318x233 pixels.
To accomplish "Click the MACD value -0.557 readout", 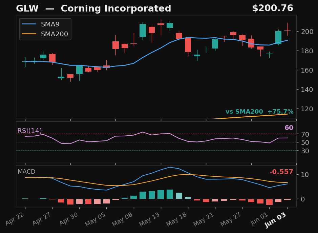I will pos(281,172).
